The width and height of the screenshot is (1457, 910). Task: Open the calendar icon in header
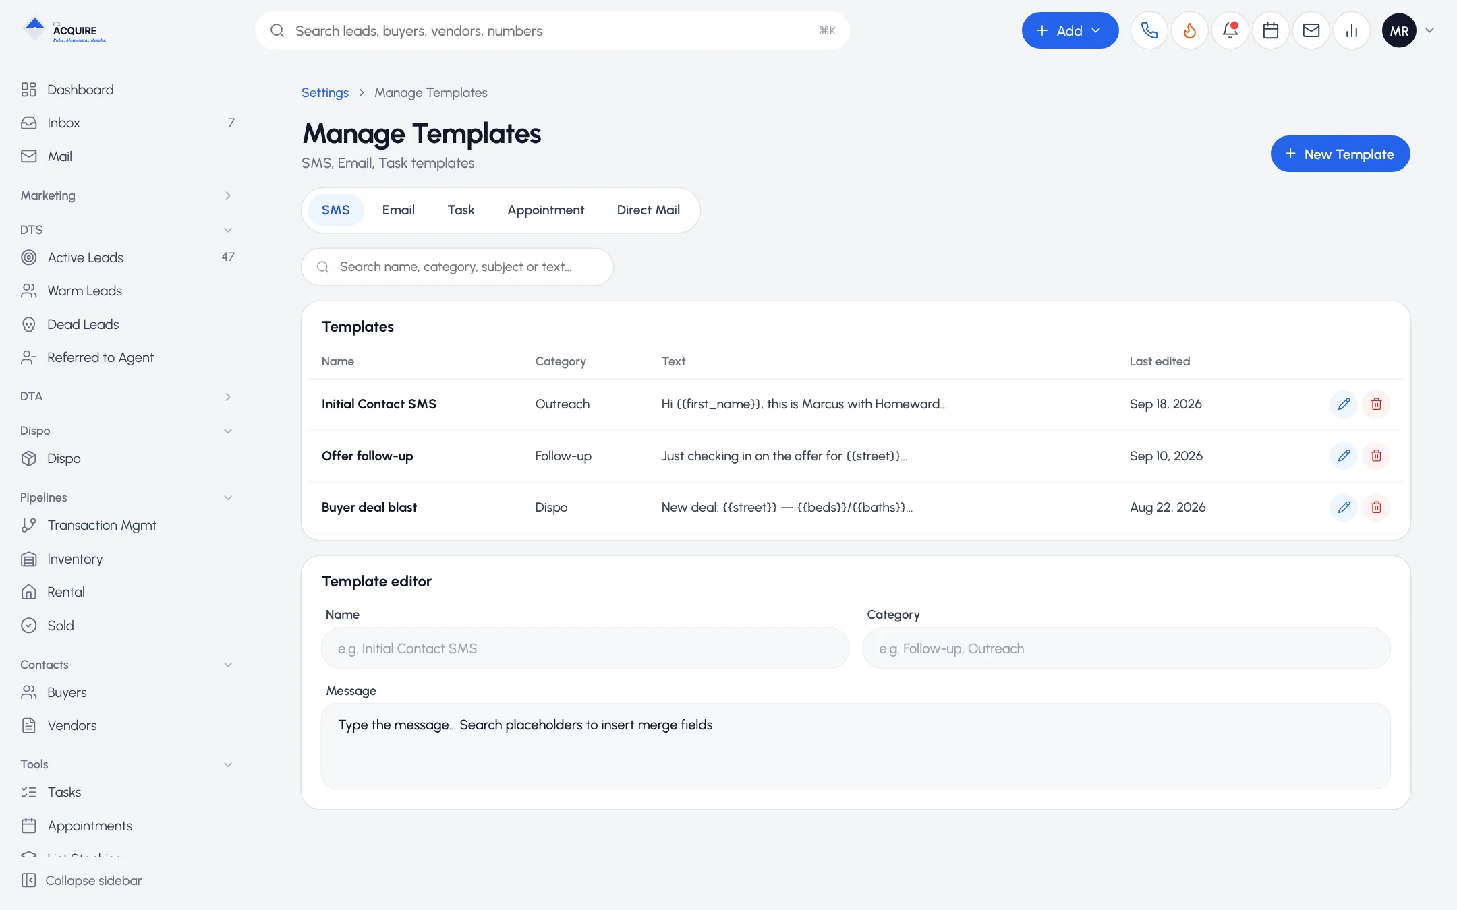point(1270,30)
